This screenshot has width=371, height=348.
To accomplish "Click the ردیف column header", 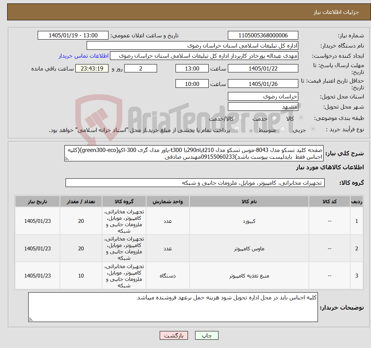I will pyautogui.click(x=357, y=201).
